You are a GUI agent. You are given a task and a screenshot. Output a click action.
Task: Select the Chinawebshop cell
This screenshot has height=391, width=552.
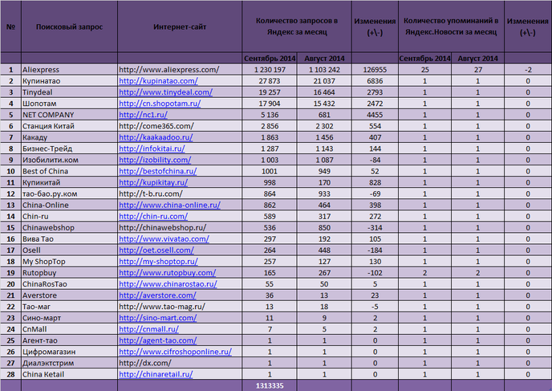coord(69,227)
